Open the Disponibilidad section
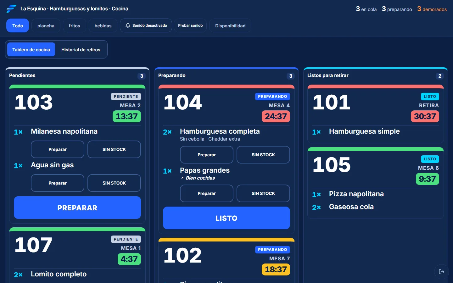The image size is (453, 283). coord(230,25)
